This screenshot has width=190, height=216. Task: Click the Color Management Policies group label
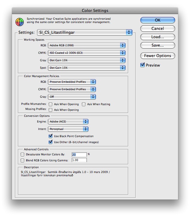coord(42,76)
